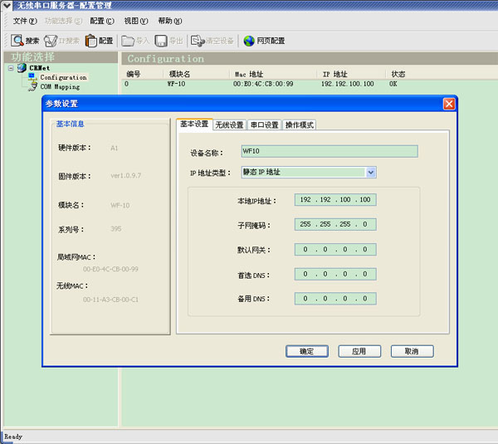Viewport: 498px width, 444px height.
Task: Select the CRNet root tree item
Action: pos(39,68)
